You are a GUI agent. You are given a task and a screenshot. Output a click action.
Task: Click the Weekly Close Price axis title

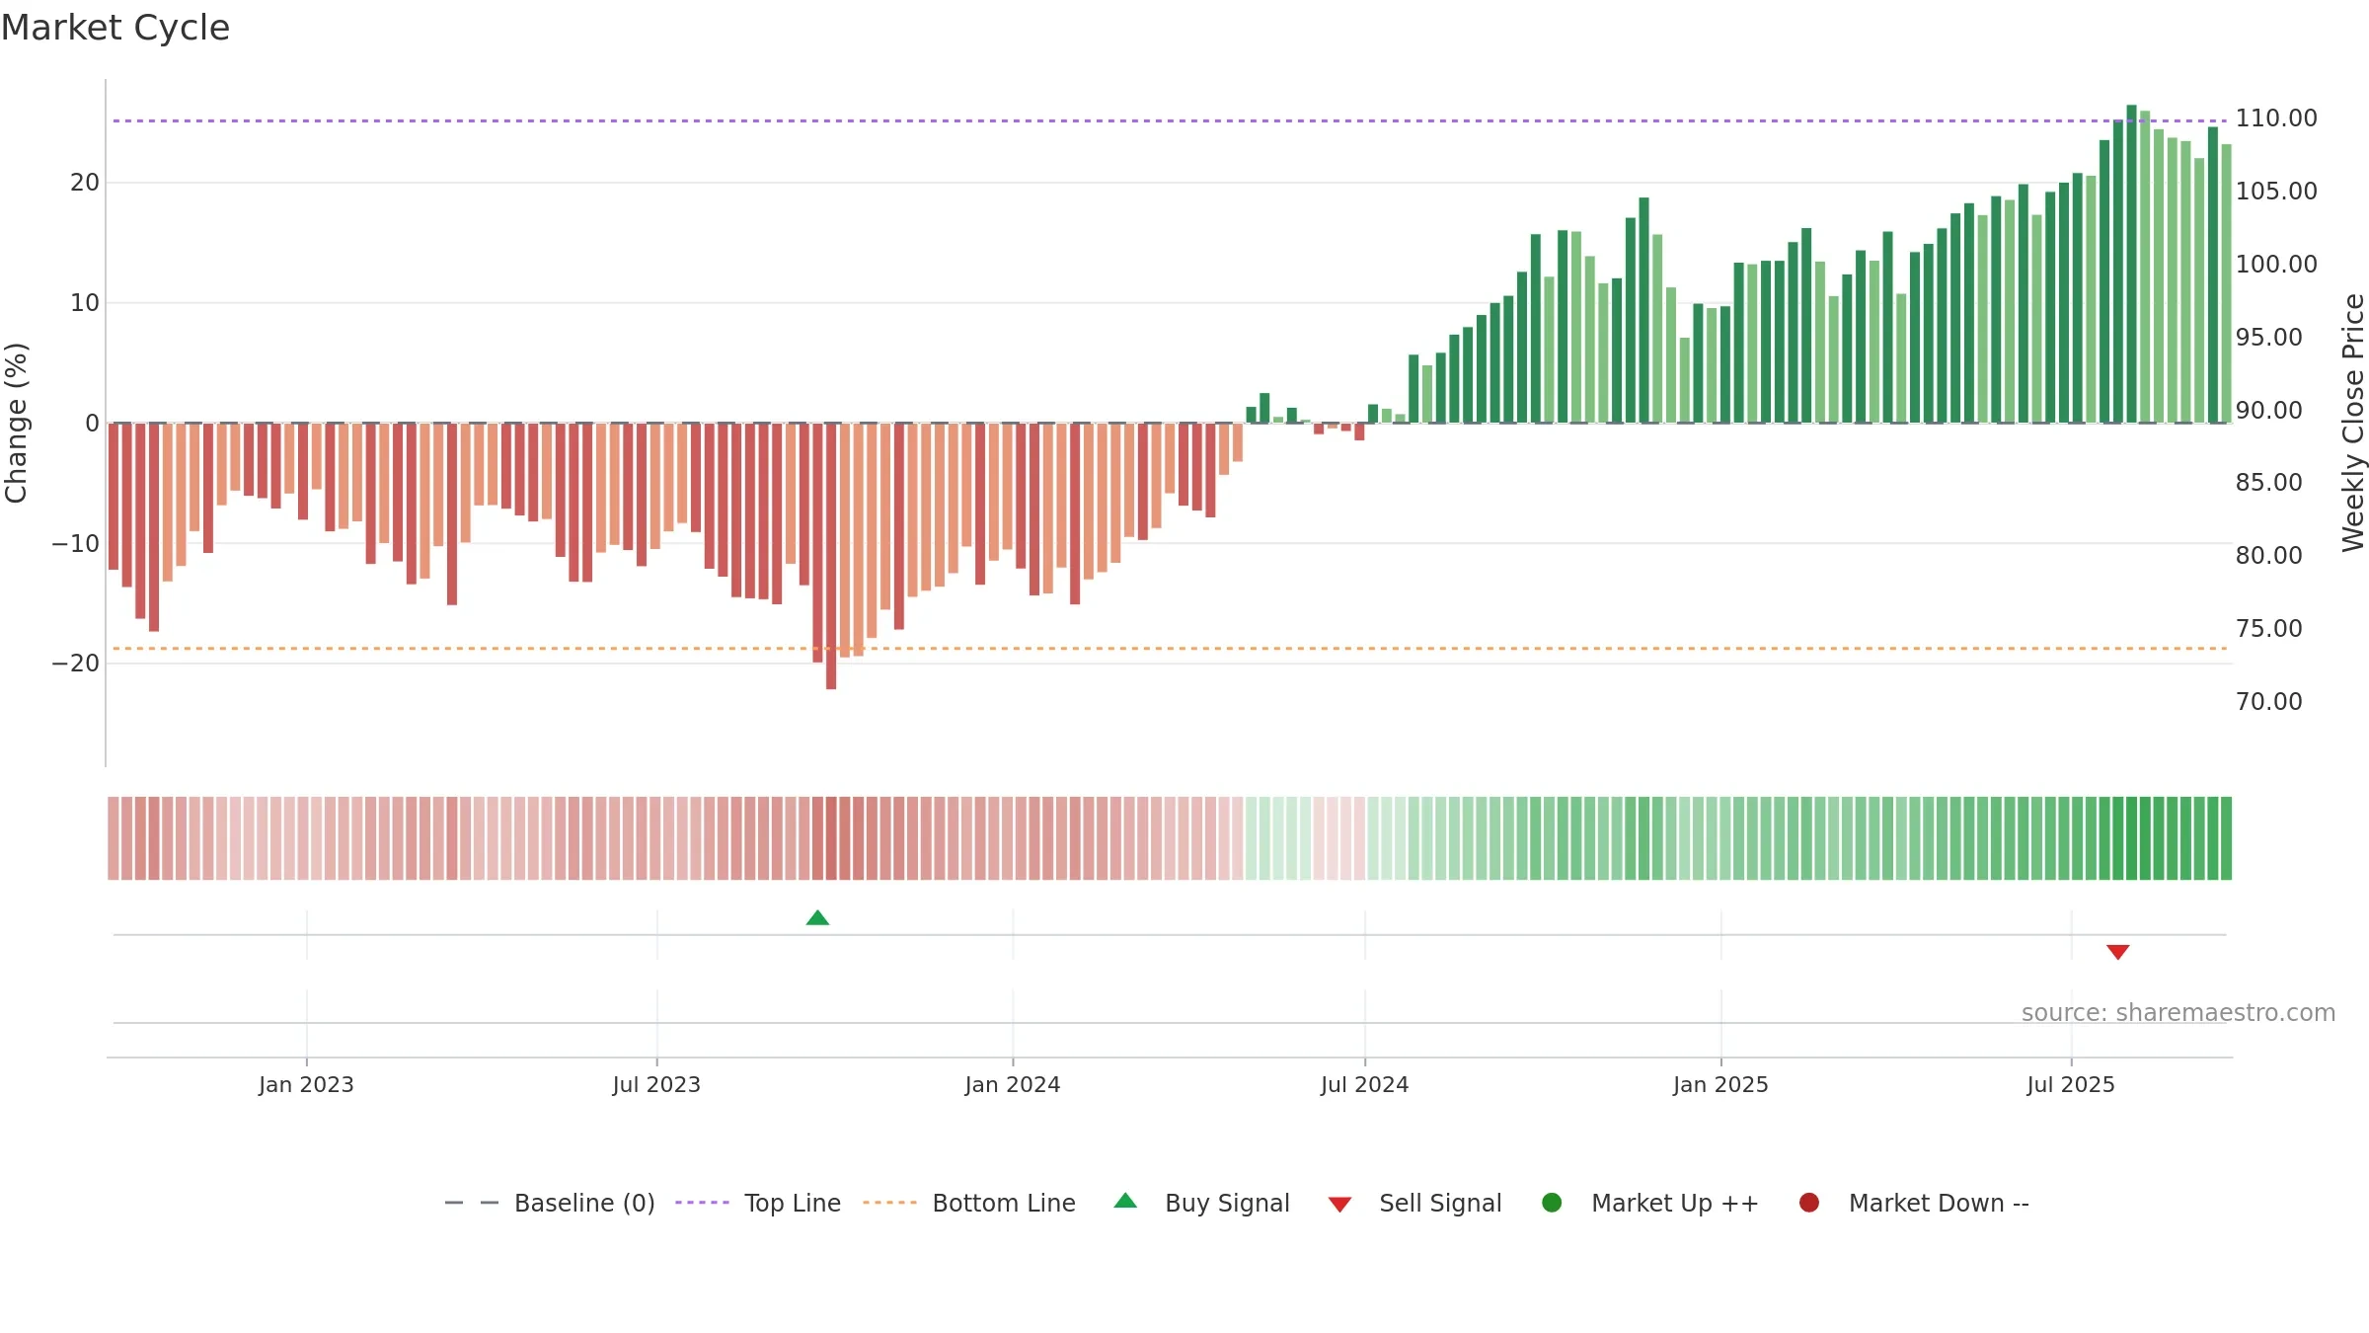pos(2353,423)
